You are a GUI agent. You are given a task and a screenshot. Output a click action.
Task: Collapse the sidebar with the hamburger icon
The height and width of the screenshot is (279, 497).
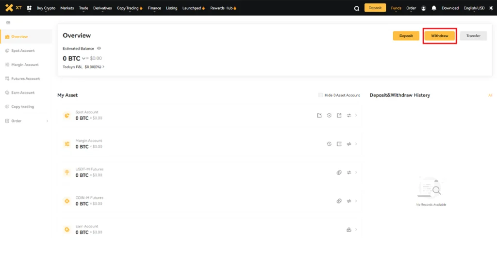tap(8, 22)
